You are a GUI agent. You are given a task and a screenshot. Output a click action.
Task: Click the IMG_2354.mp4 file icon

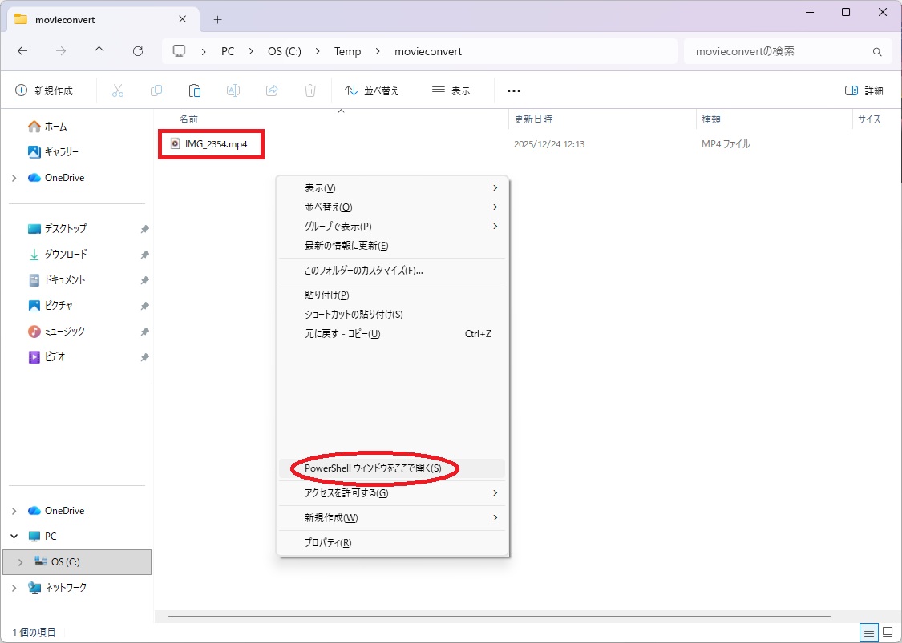[175, 144]
